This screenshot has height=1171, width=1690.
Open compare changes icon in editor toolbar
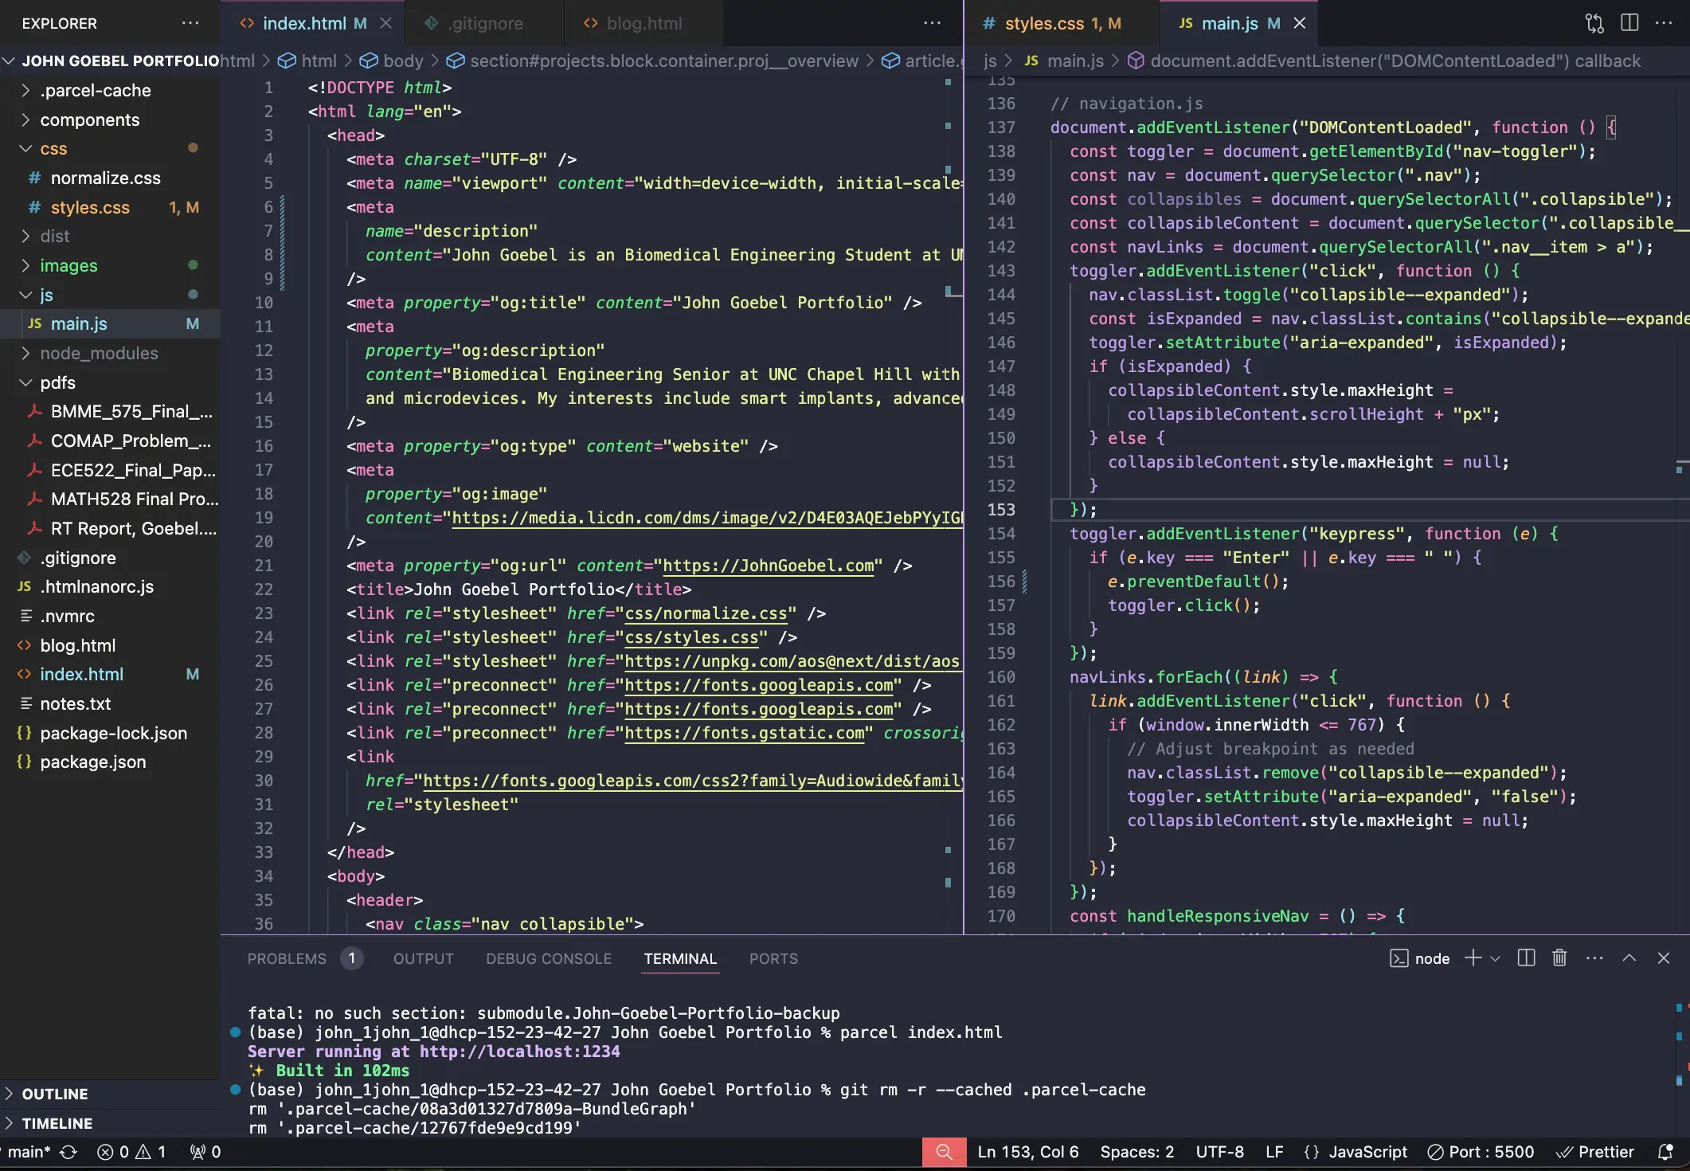[x=1594, y=23]
